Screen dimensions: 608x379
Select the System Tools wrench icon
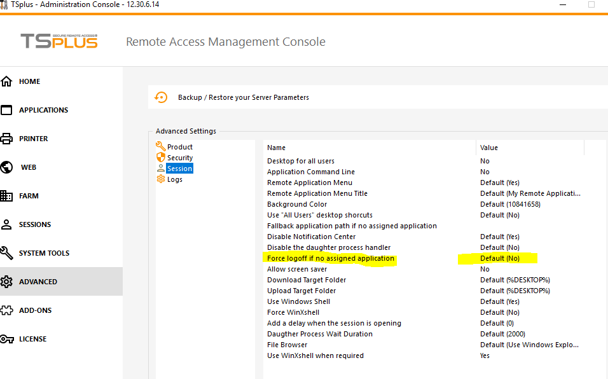[x=7, y=253]
